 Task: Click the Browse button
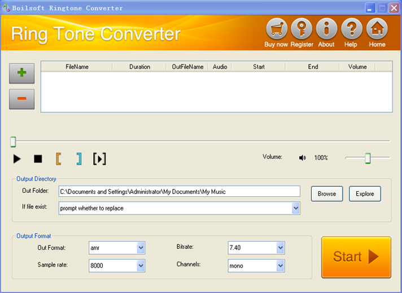click(x=327, y=193)
